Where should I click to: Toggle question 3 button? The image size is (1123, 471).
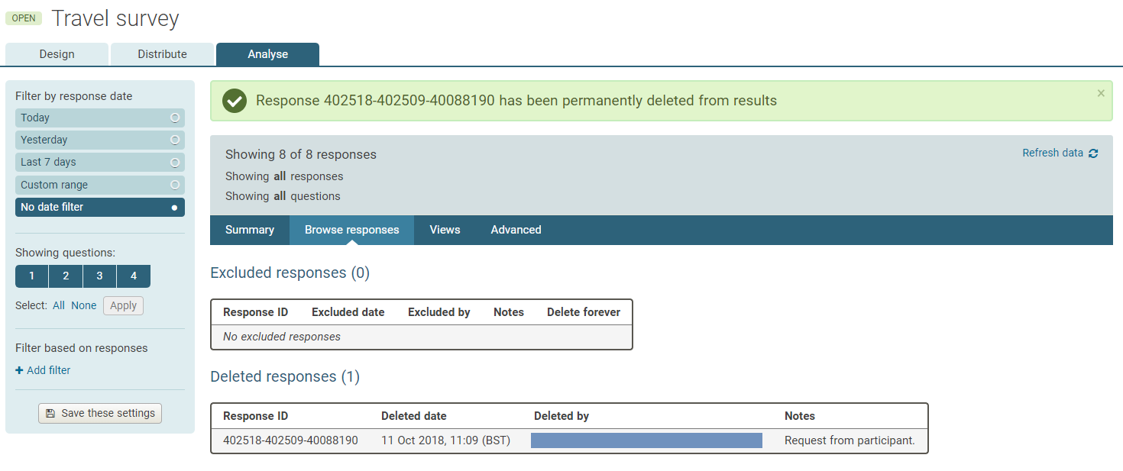pos(99,276)
